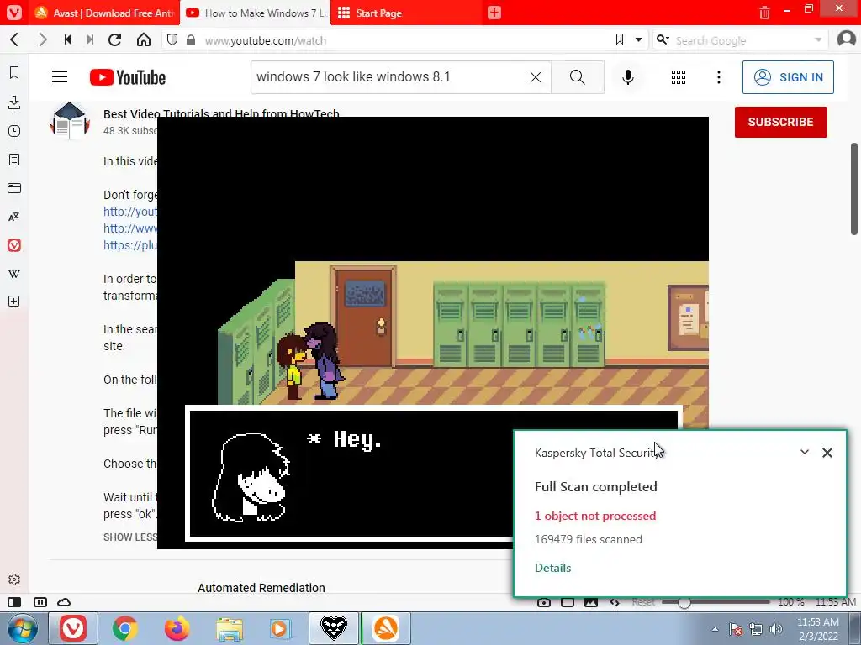861x645 pixels.
Task: Open YouTube settings three-dot menu
Action: 719,77
